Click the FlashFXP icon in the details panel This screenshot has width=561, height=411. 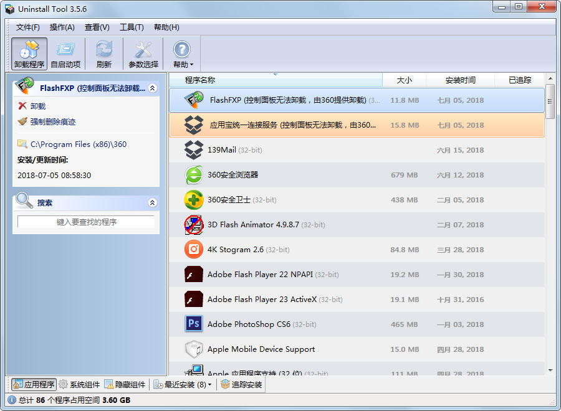coord(25,86)
